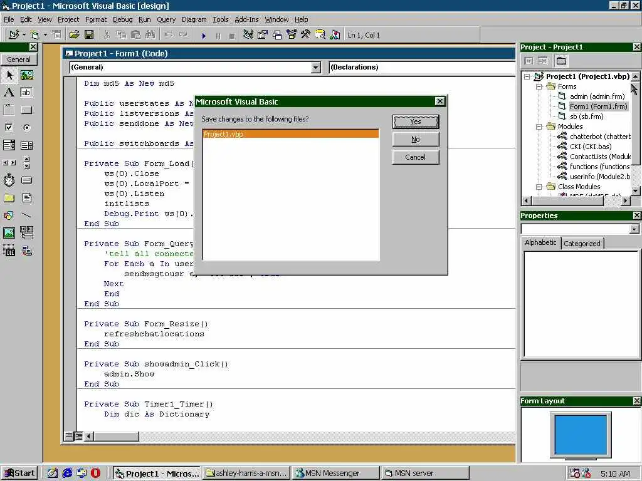Screen dimensions: 642x481
Task: Select the Timer control tool
Action: click(9, 180)
